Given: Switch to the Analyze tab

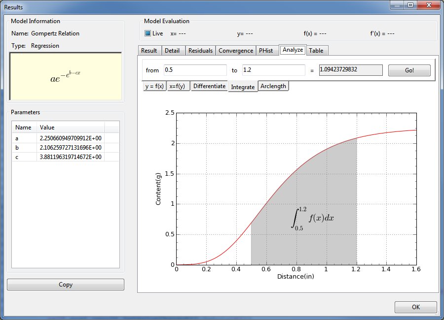Looking at the screenshot, I should tap(293, 50).
